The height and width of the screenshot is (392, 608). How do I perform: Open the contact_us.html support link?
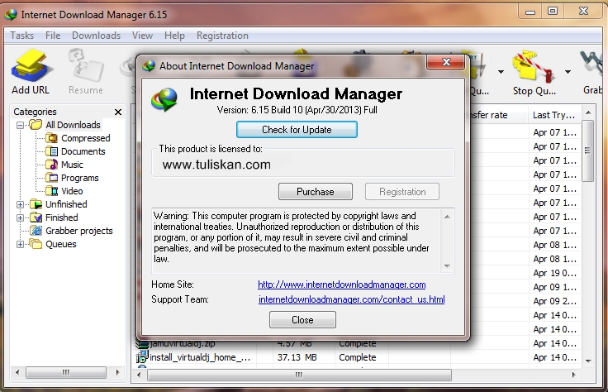(x=352, y=299)
